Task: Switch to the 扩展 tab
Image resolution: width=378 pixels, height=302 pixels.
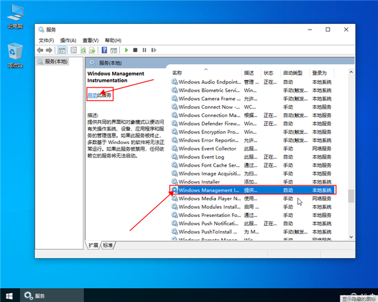Action: coord(93,245)
